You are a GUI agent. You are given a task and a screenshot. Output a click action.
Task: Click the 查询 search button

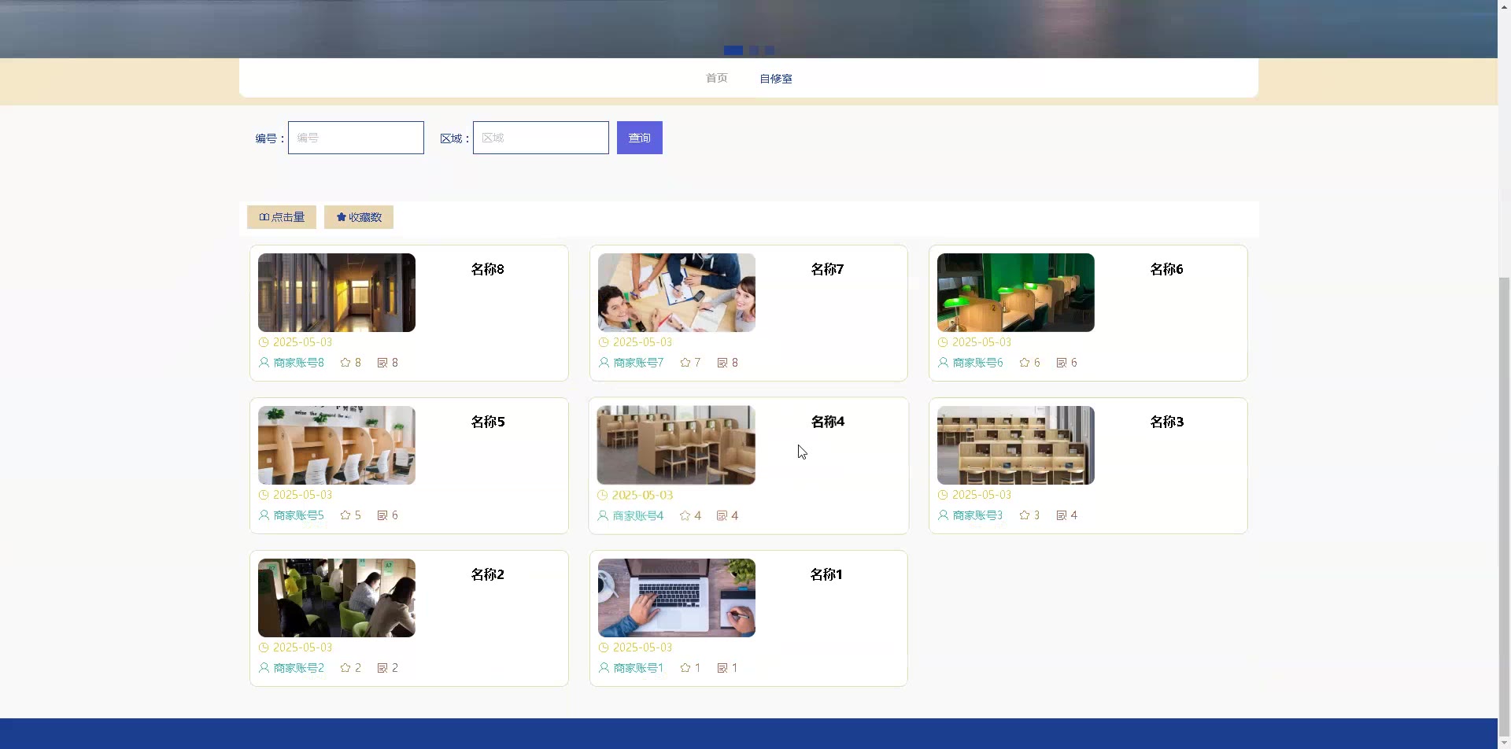click(x=640, y=138)
